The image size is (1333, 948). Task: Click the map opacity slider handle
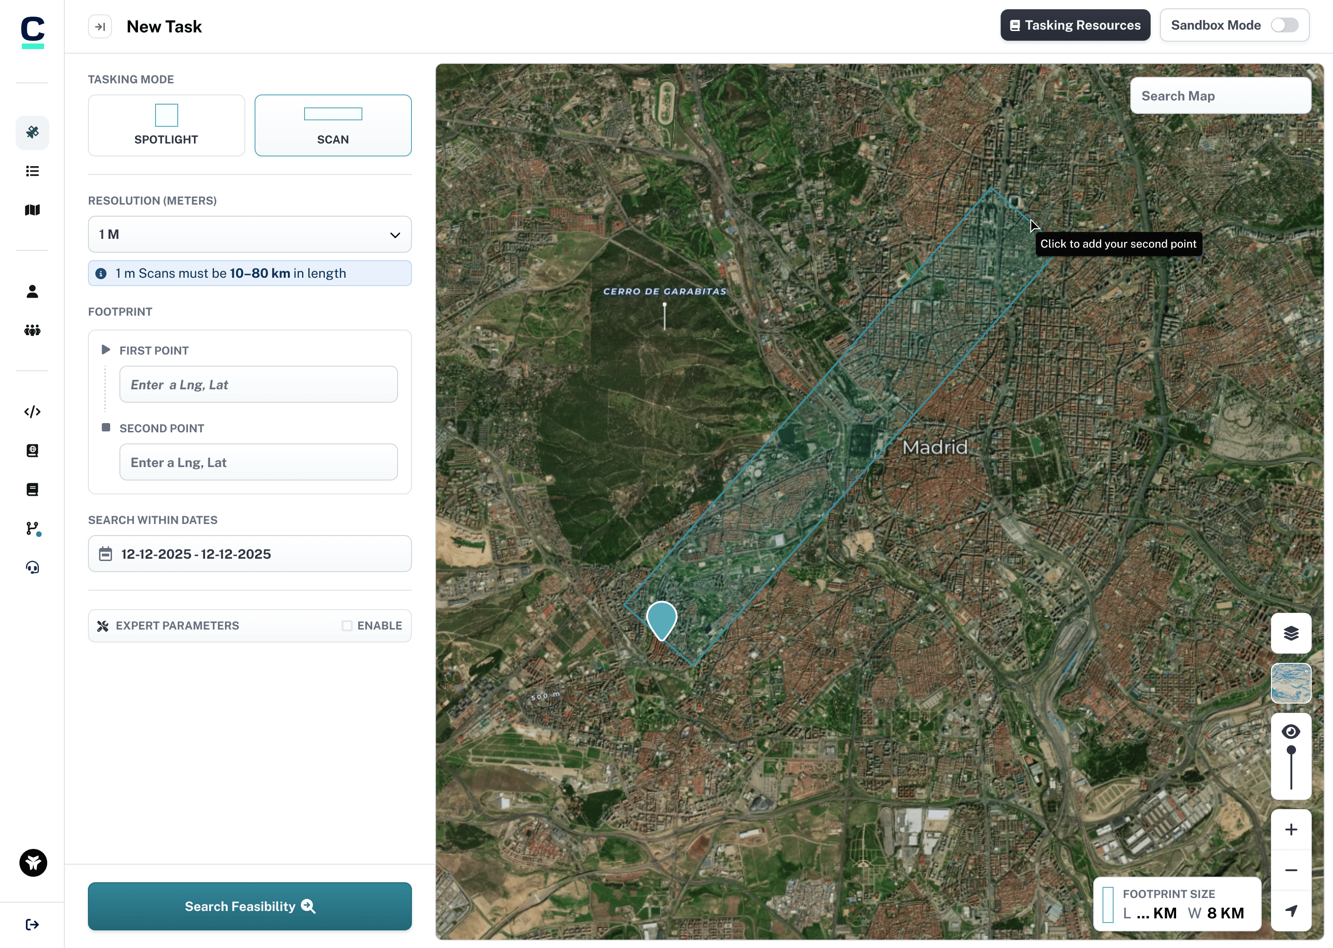click(x=1291, y=750)
